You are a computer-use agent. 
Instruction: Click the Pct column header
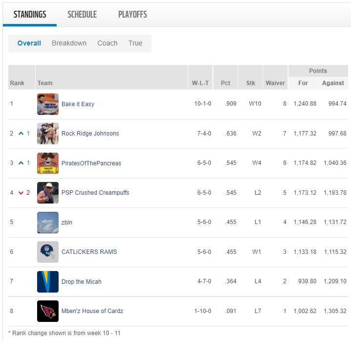(226, 83)
